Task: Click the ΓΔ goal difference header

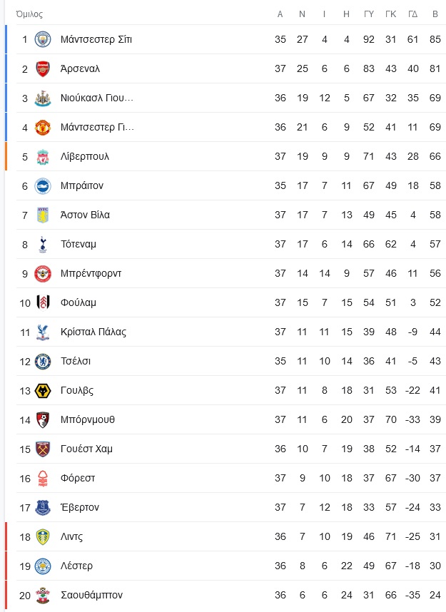Action: pyautogui.click(x=412, y=14)
